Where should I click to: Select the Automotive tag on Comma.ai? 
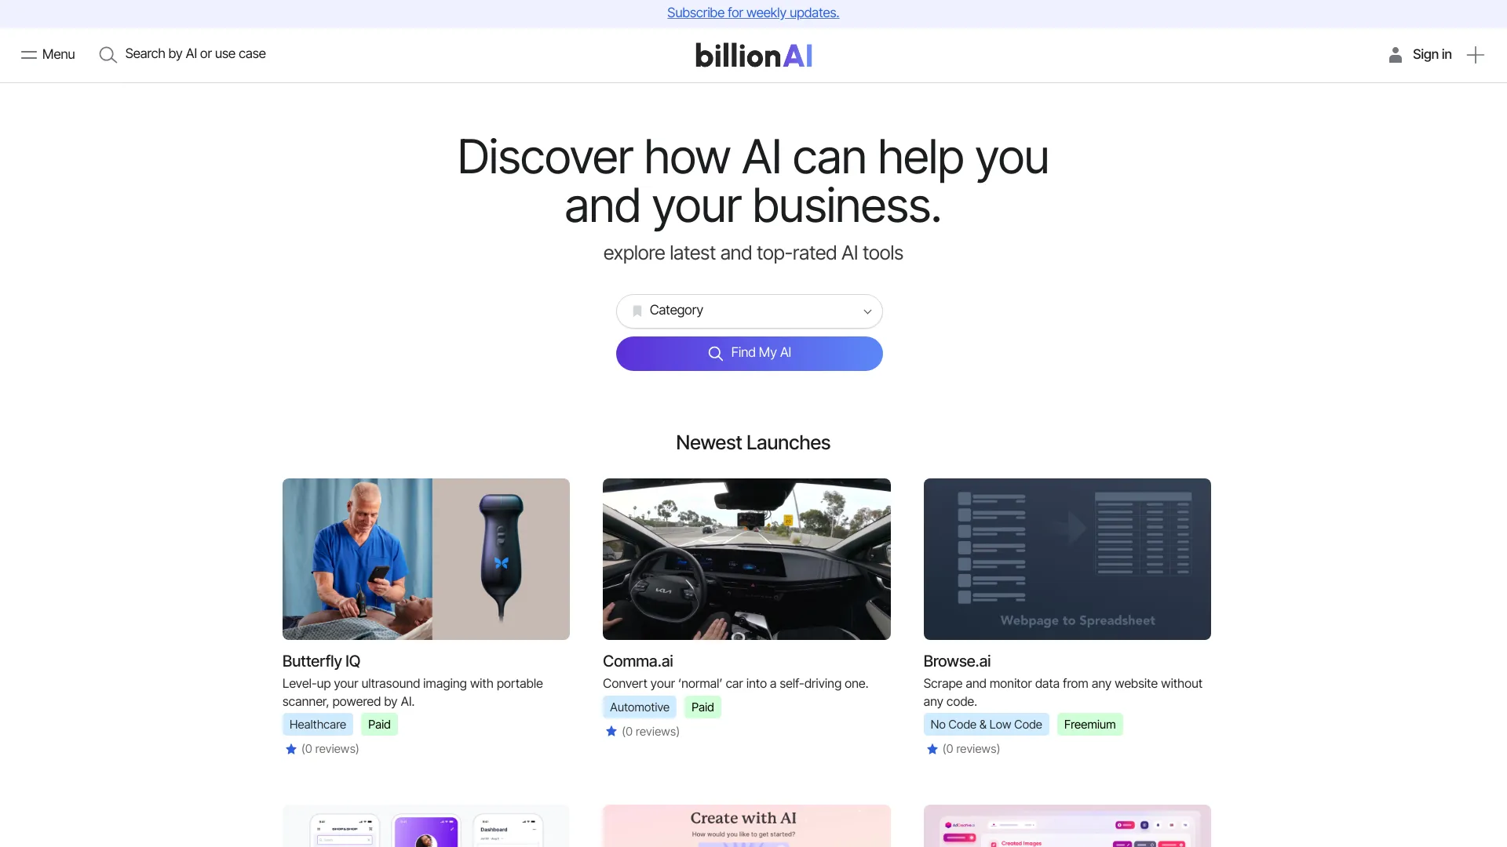point(640,707)
